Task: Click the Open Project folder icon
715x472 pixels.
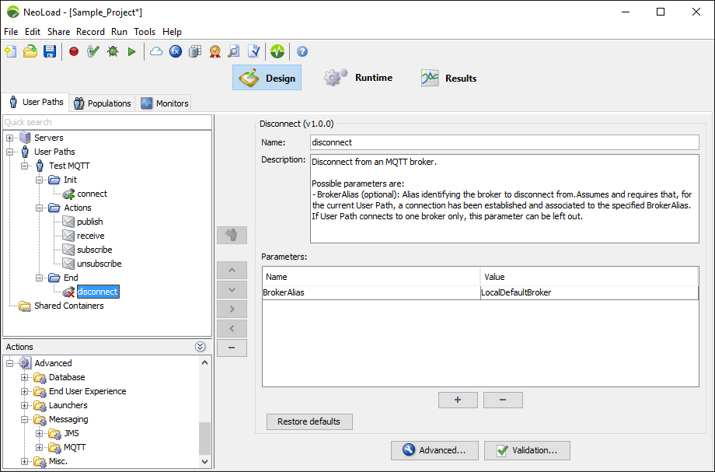Action: point(30,51)
